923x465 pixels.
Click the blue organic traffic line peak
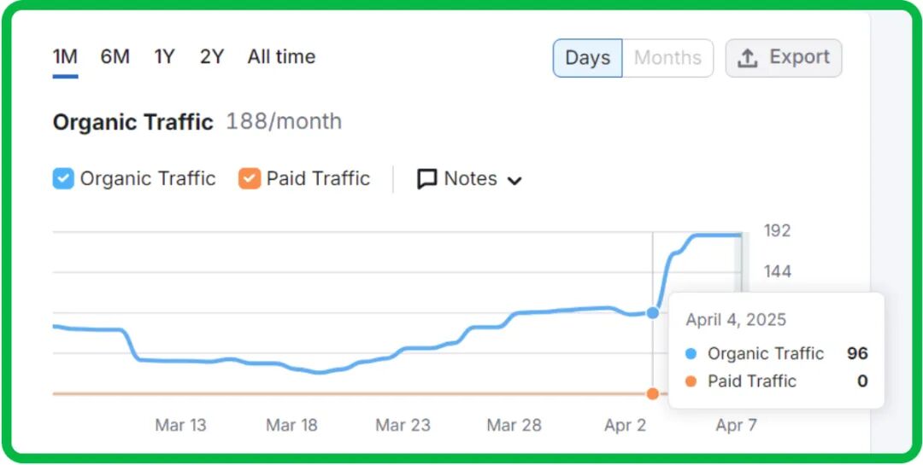pyautogui.click(x=716, y=235)
